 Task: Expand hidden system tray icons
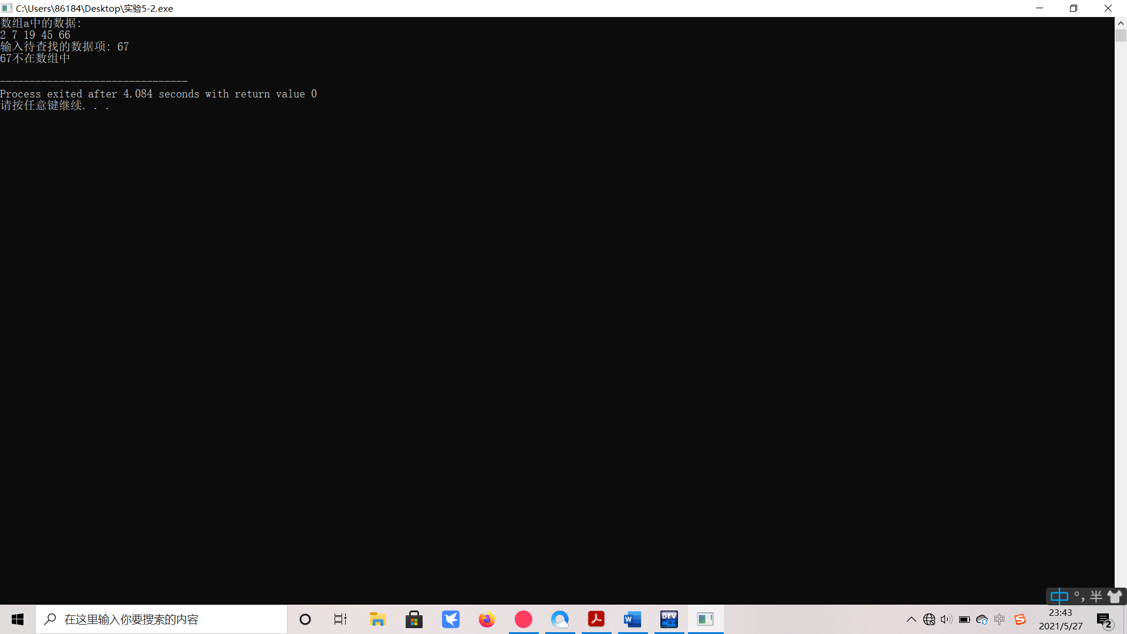[912, 619]
